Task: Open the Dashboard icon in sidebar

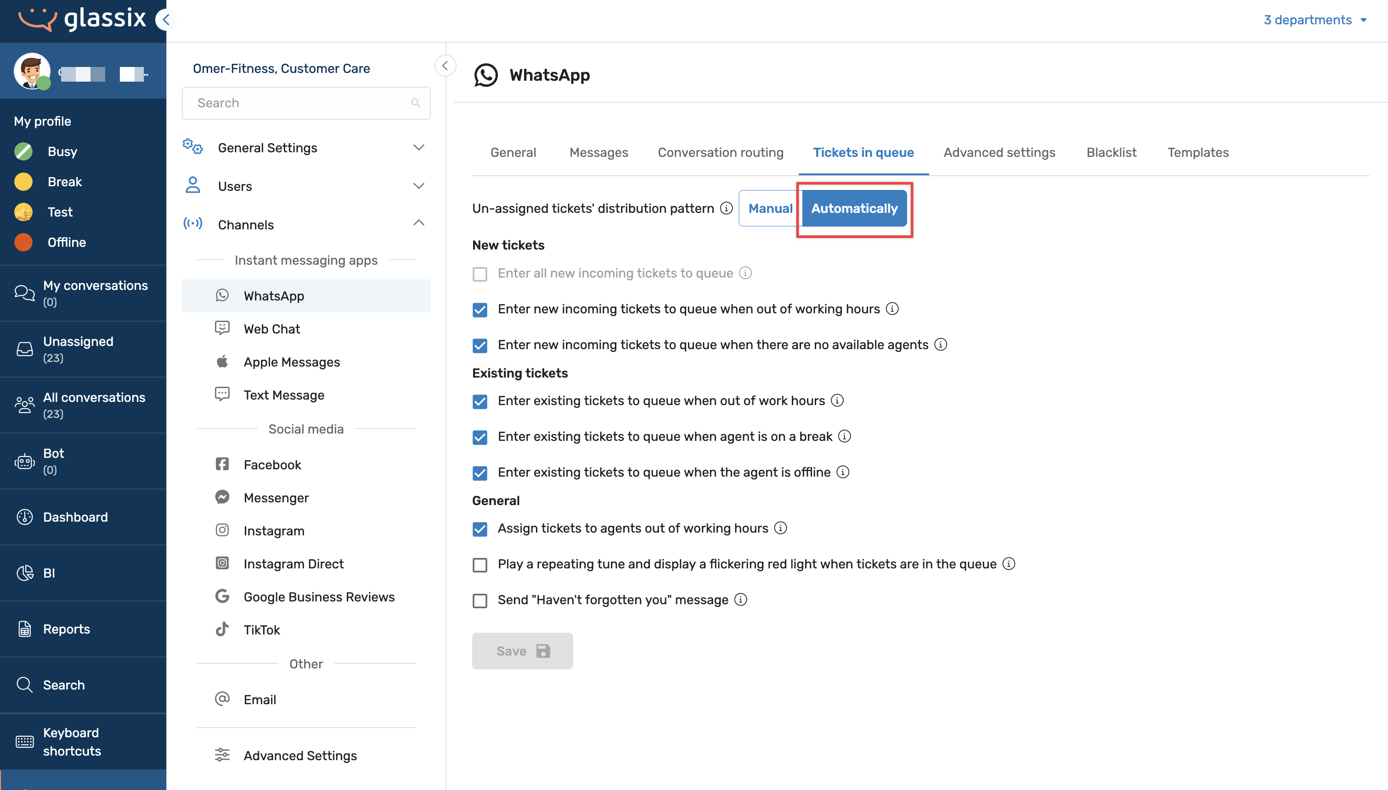Action: (x=24, y=517)
